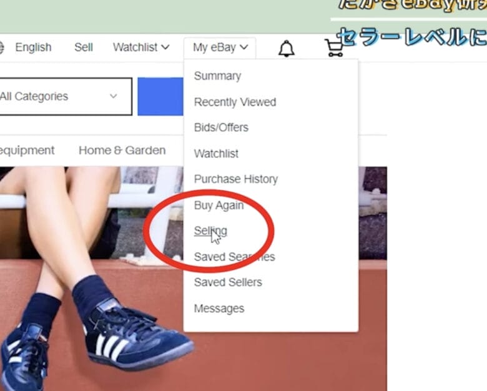487x391 pixels.
Task: Select Watchlist in the dropdown list
Action: pos(216,154)
